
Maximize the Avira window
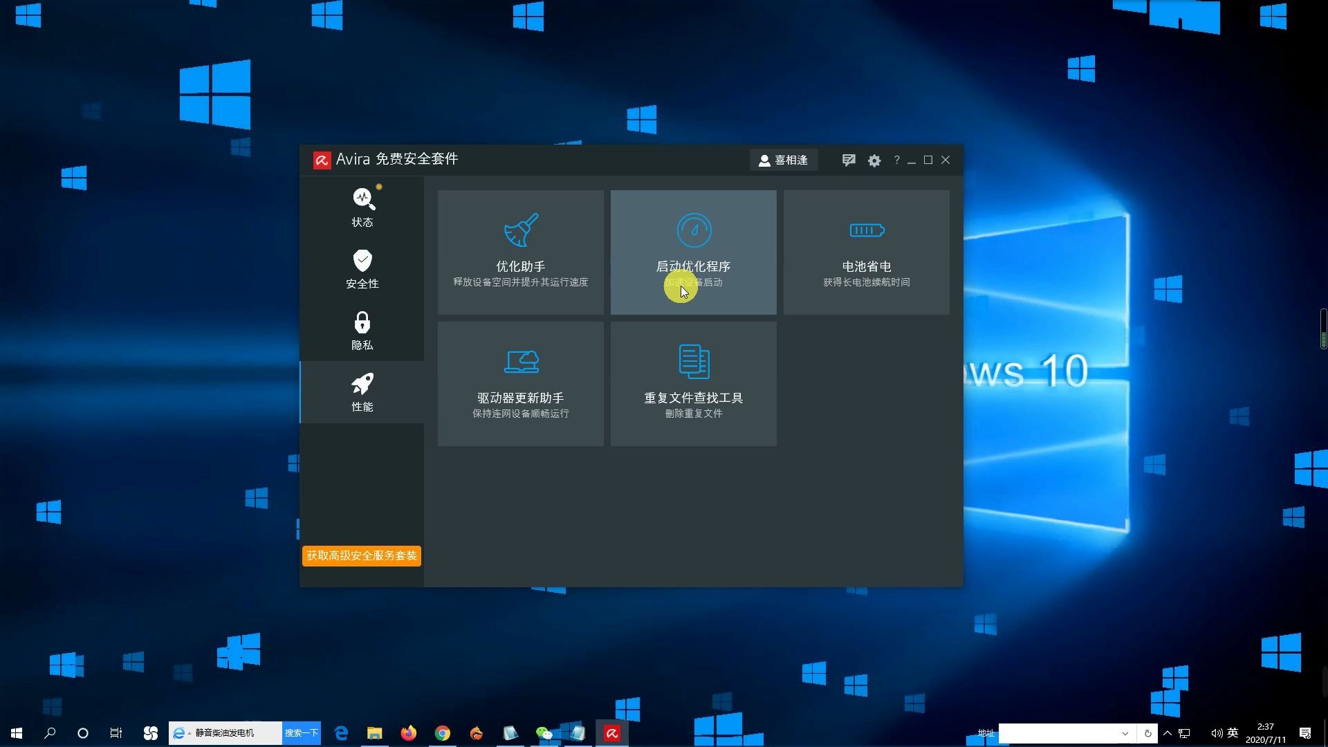pyautogui.click(x=928, y=160)
